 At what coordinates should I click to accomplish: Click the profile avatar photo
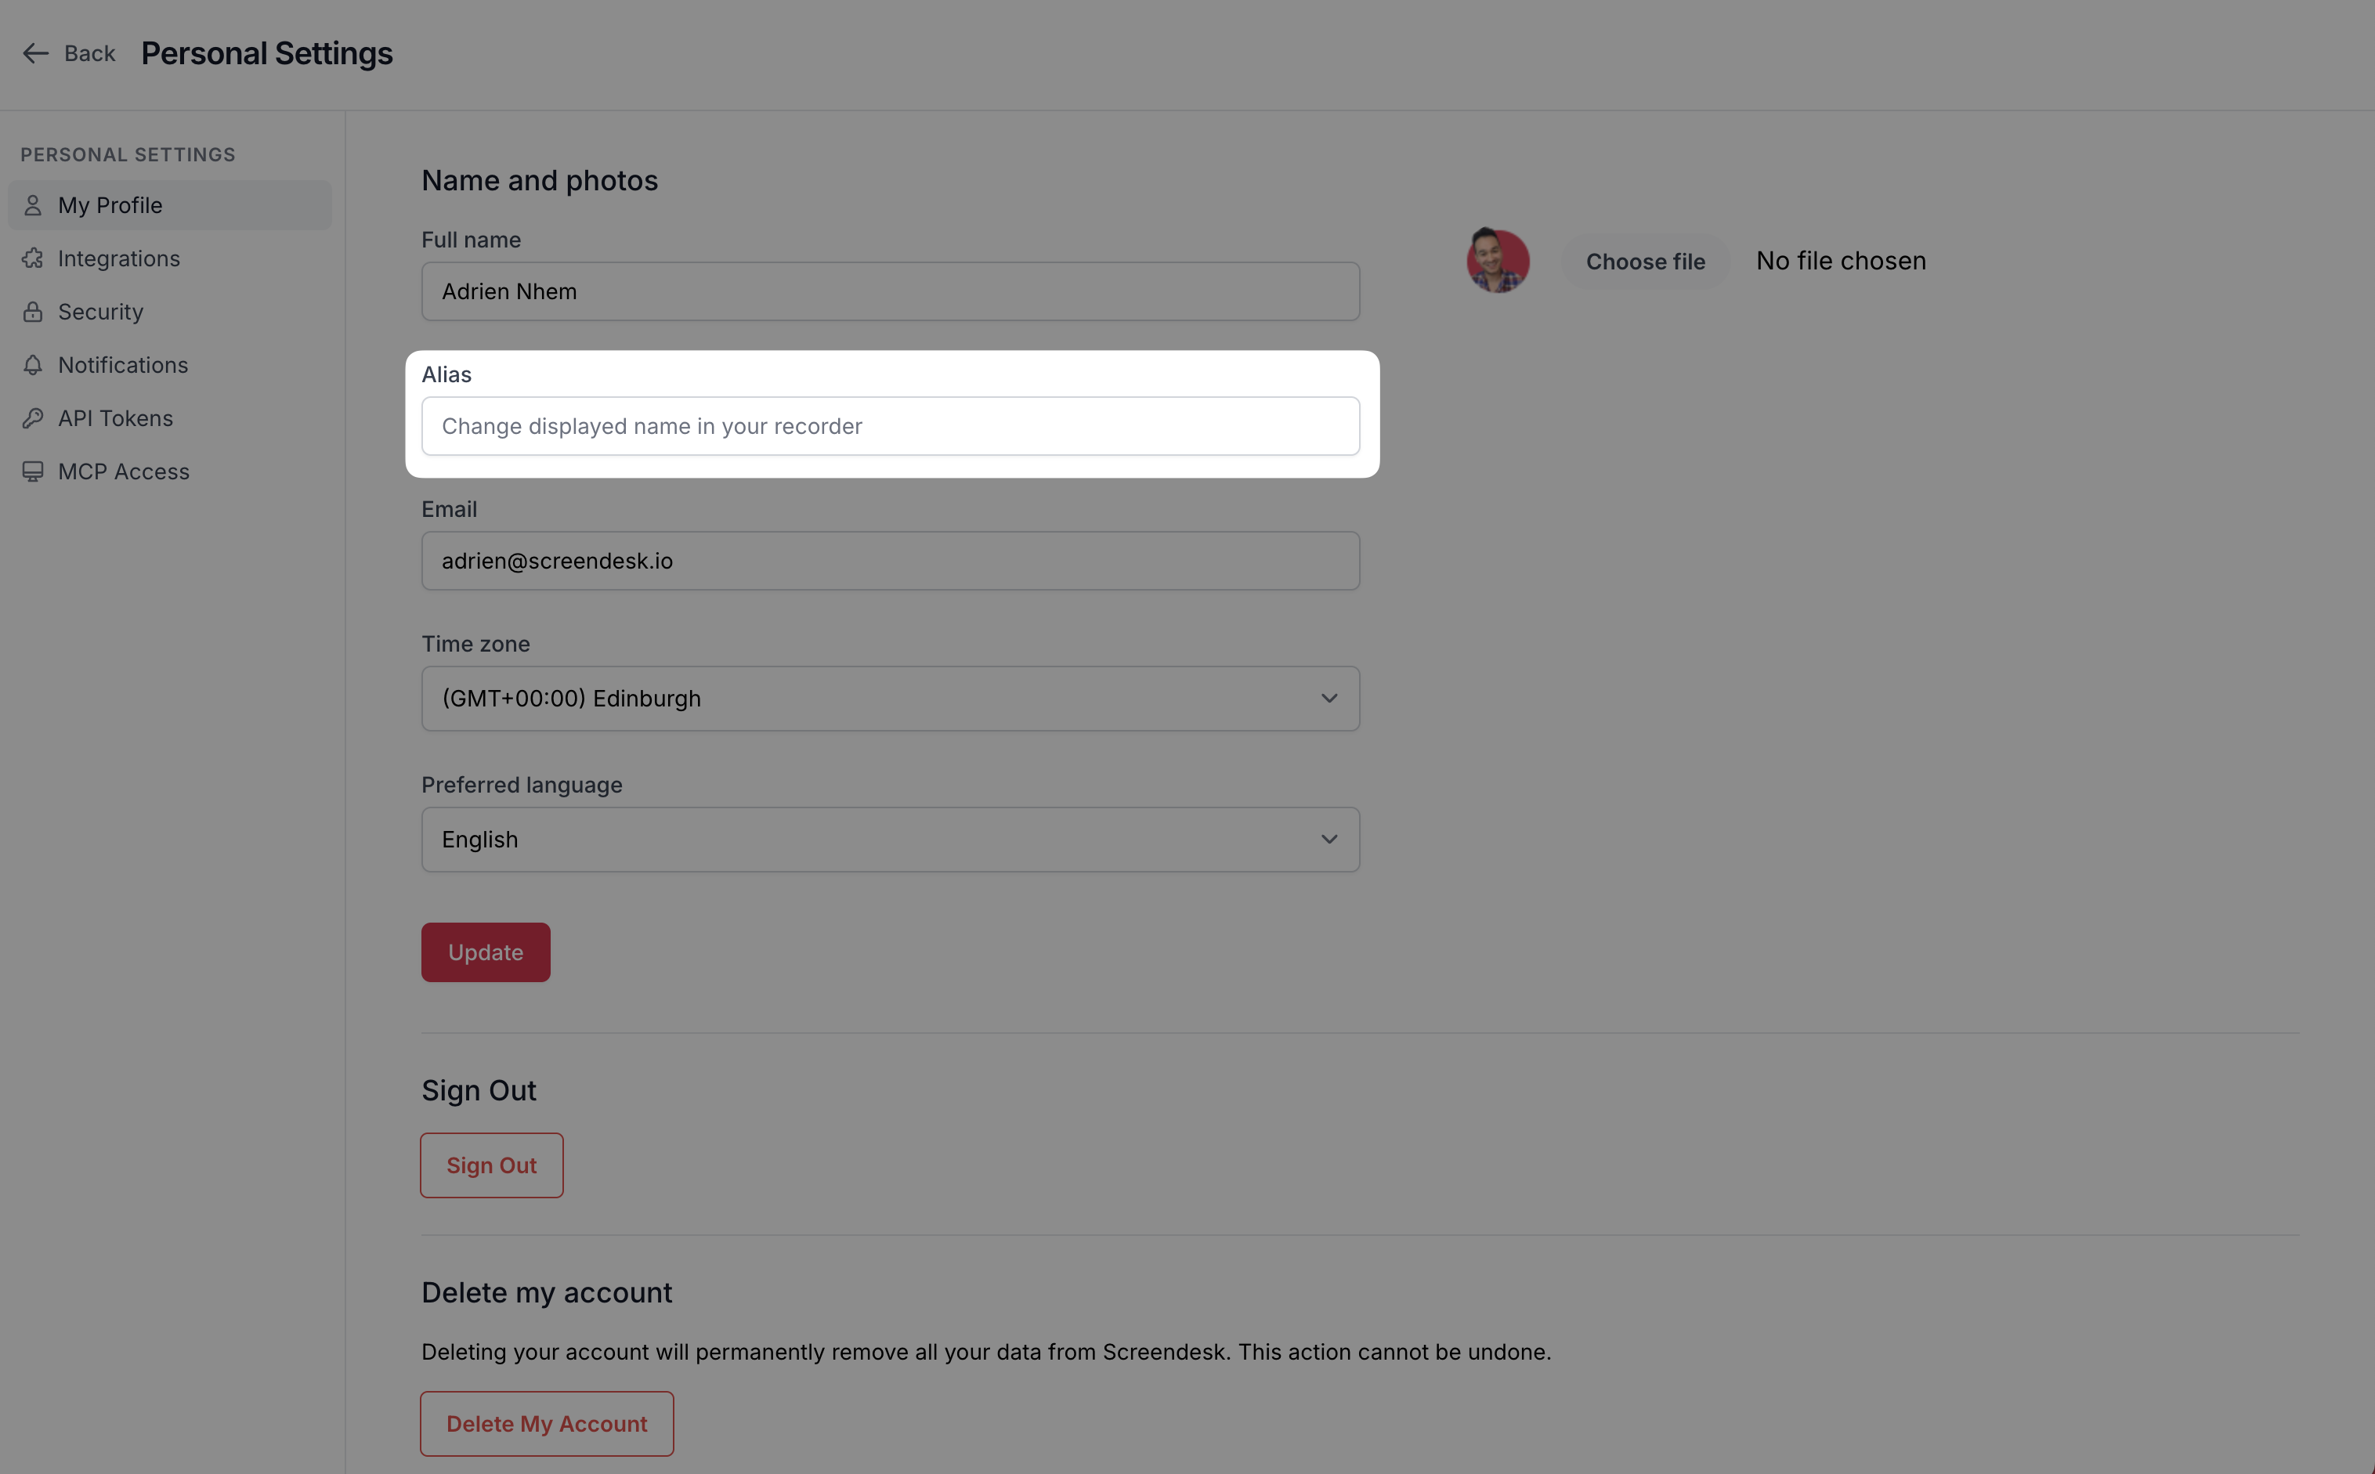(x=1498, y=262)
